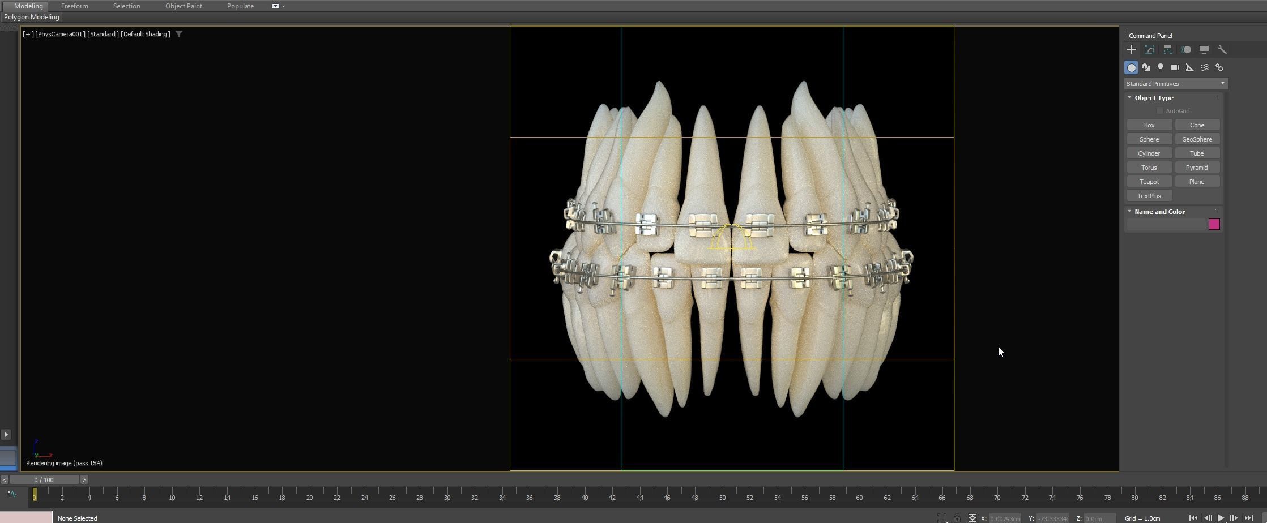Create a Pyramid primitive
This screenshot has height=523, width=1267.
coord(1197,168)
